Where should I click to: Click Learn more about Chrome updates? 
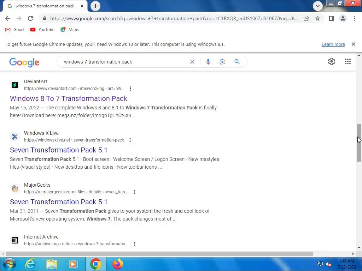(x=333, y=44)
